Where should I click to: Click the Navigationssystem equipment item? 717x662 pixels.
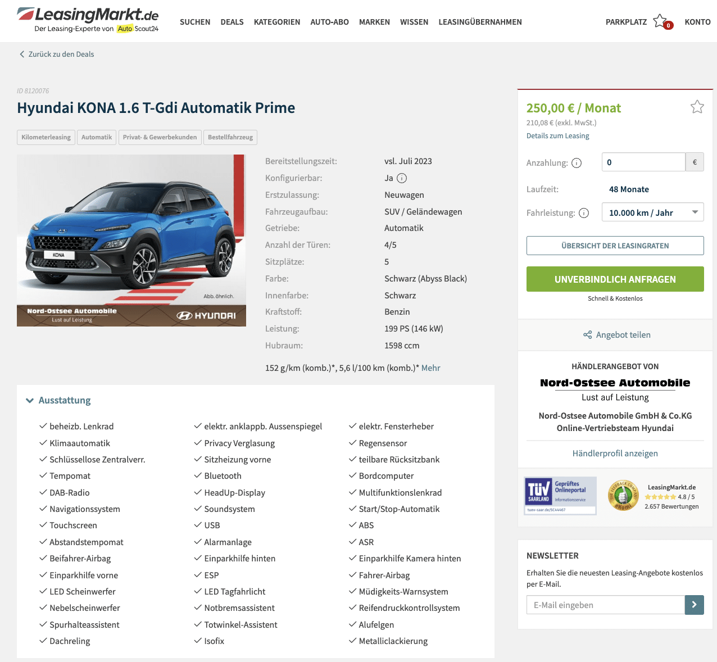pyautogui.click(x=85, y=509)
